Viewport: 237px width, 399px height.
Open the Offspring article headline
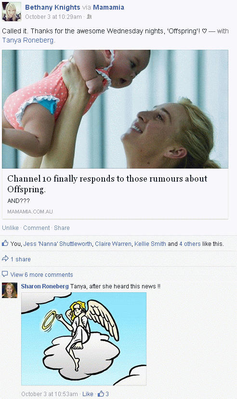pos(107,184)
